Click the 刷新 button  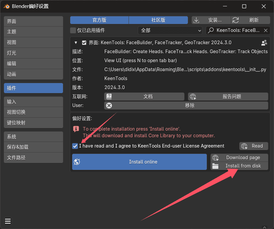point(250,20)
